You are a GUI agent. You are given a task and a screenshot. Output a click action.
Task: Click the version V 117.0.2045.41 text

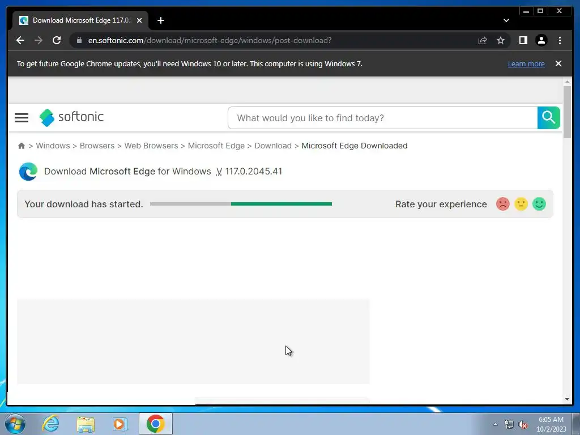pyautogui.click(x=249, y=171)
